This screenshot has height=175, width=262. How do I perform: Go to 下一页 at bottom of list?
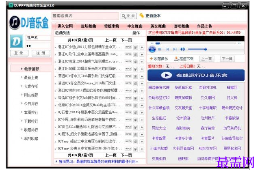(x=126, y=155)
